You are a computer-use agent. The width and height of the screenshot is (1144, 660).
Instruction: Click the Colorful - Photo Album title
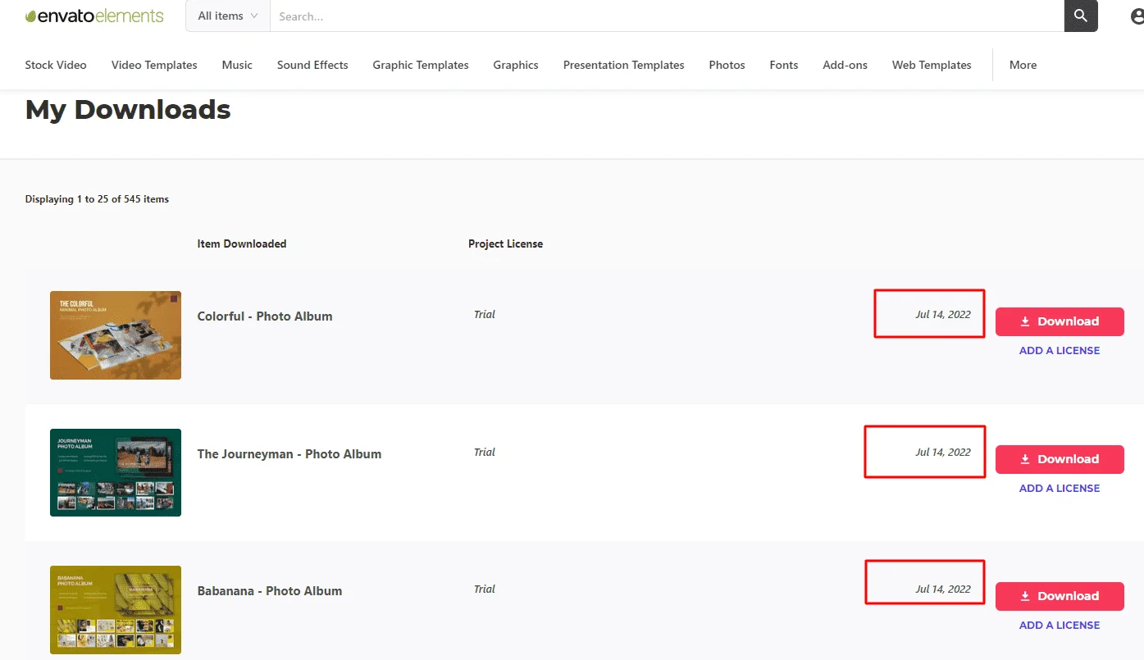(265, 316)
